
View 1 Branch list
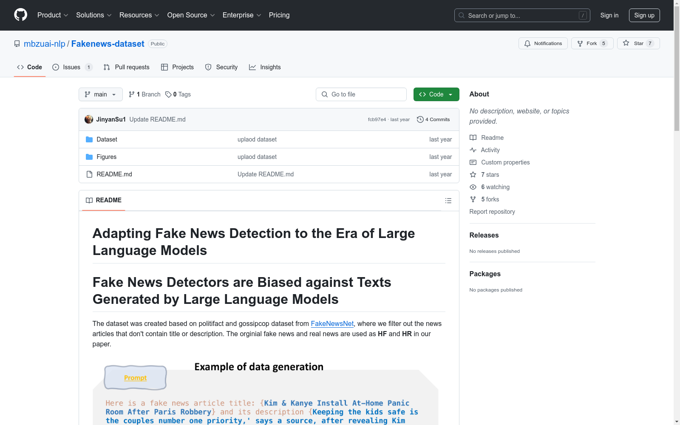[x=144, y=94]
